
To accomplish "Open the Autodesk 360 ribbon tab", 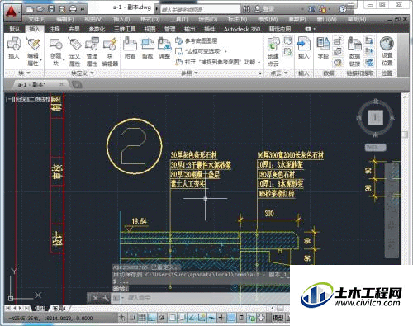I will click(x=242, y=29).
